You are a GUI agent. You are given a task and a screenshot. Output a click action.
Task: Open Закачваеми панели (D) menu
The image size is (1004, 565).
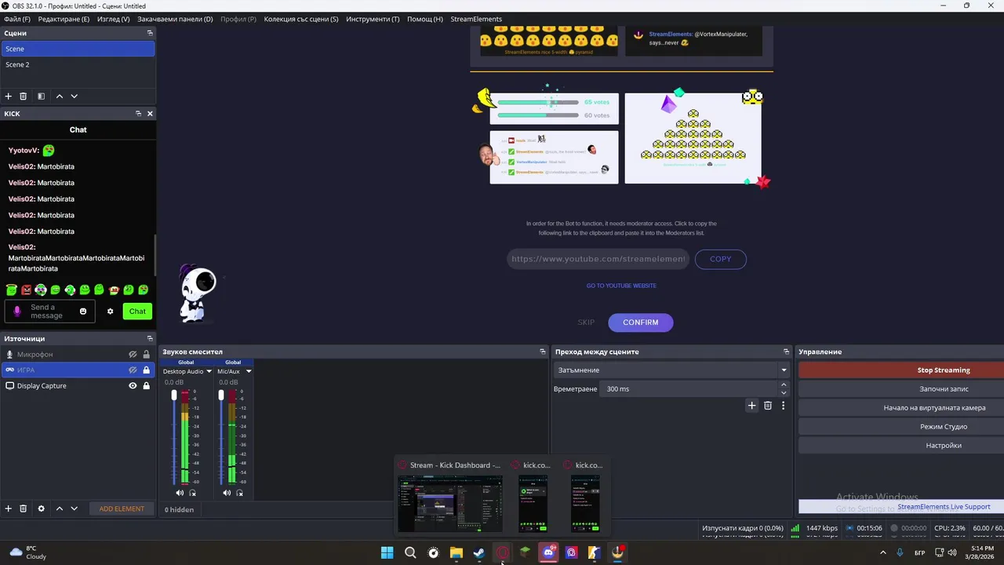[175, 19]
